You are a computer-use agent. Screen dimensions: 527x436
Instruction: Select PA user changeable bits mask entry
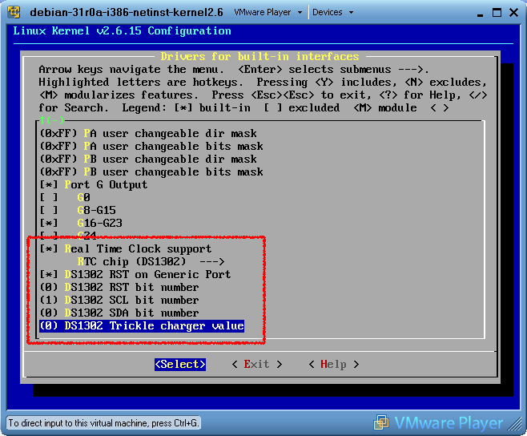click(151, 147)
